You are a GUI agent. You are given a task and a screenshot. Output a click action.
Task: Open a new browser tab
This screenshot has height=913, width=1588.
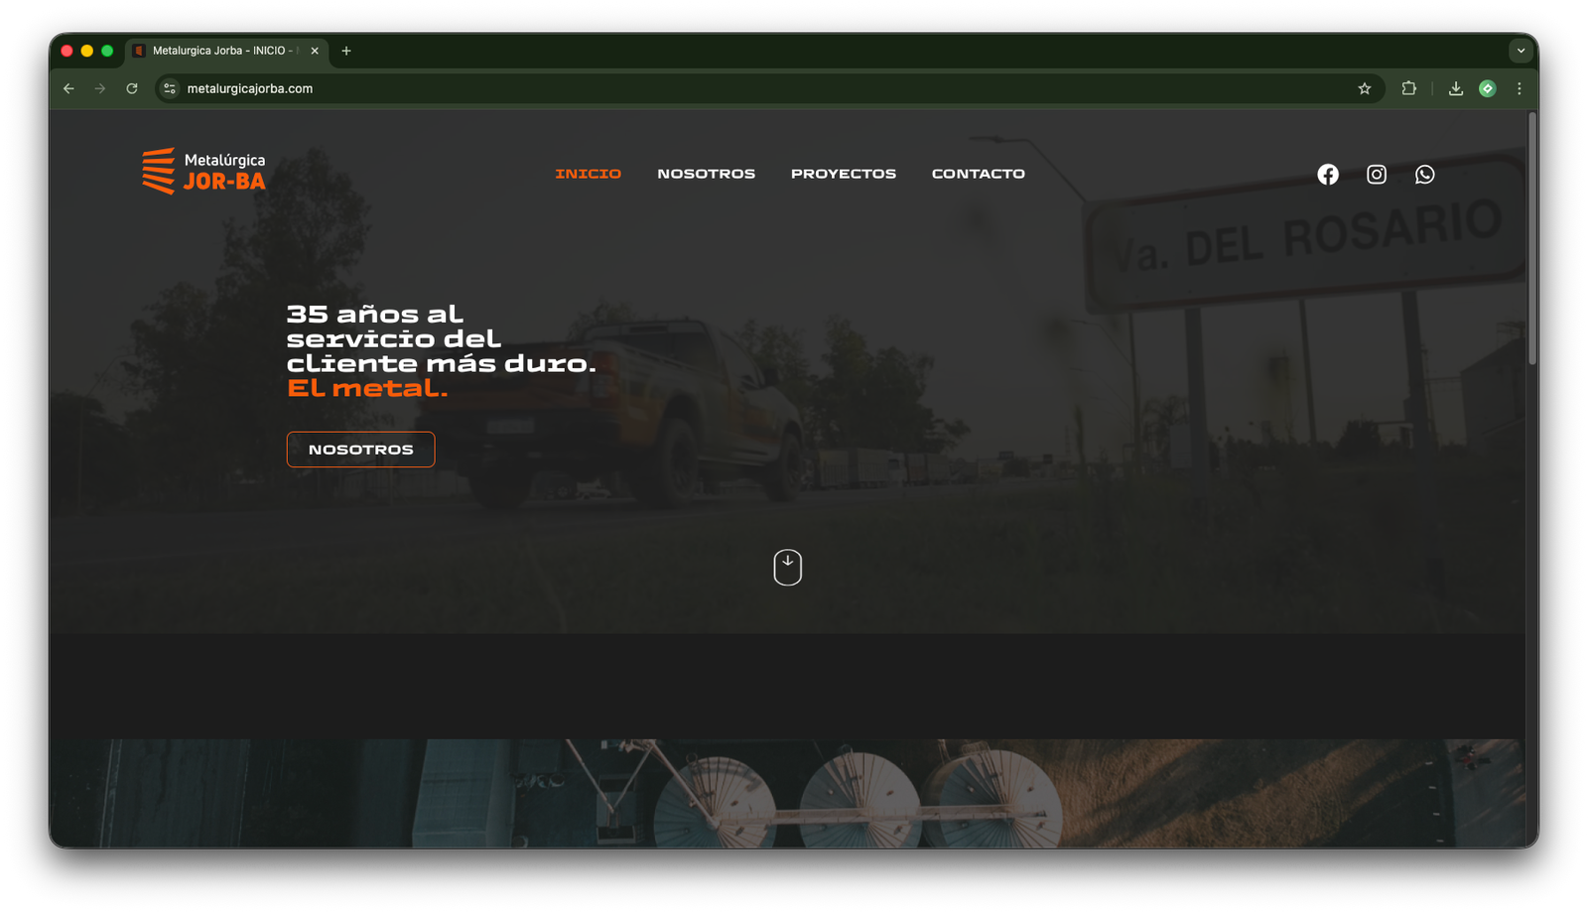click(346, 51)
